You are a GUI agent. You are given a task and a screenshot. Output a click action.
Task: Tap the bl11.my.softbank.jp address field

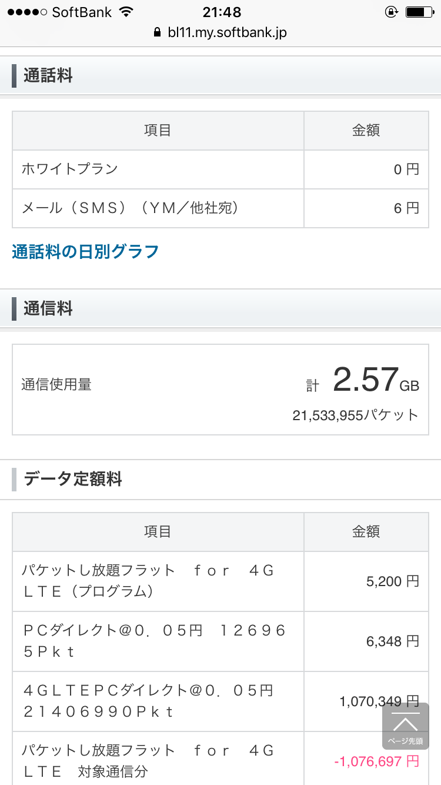226,32
